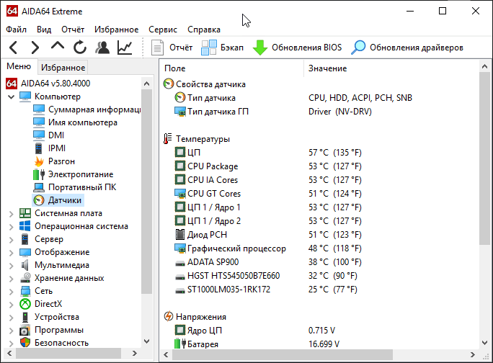
Task: Open the Вид menu
Action: 44,30
